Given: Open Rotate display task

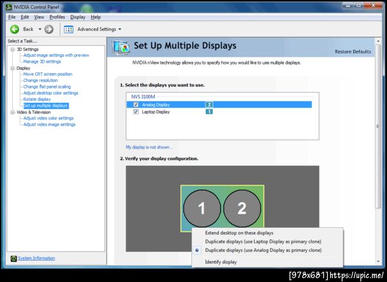Looking at the screenshot, I should (x=37, y=99).
